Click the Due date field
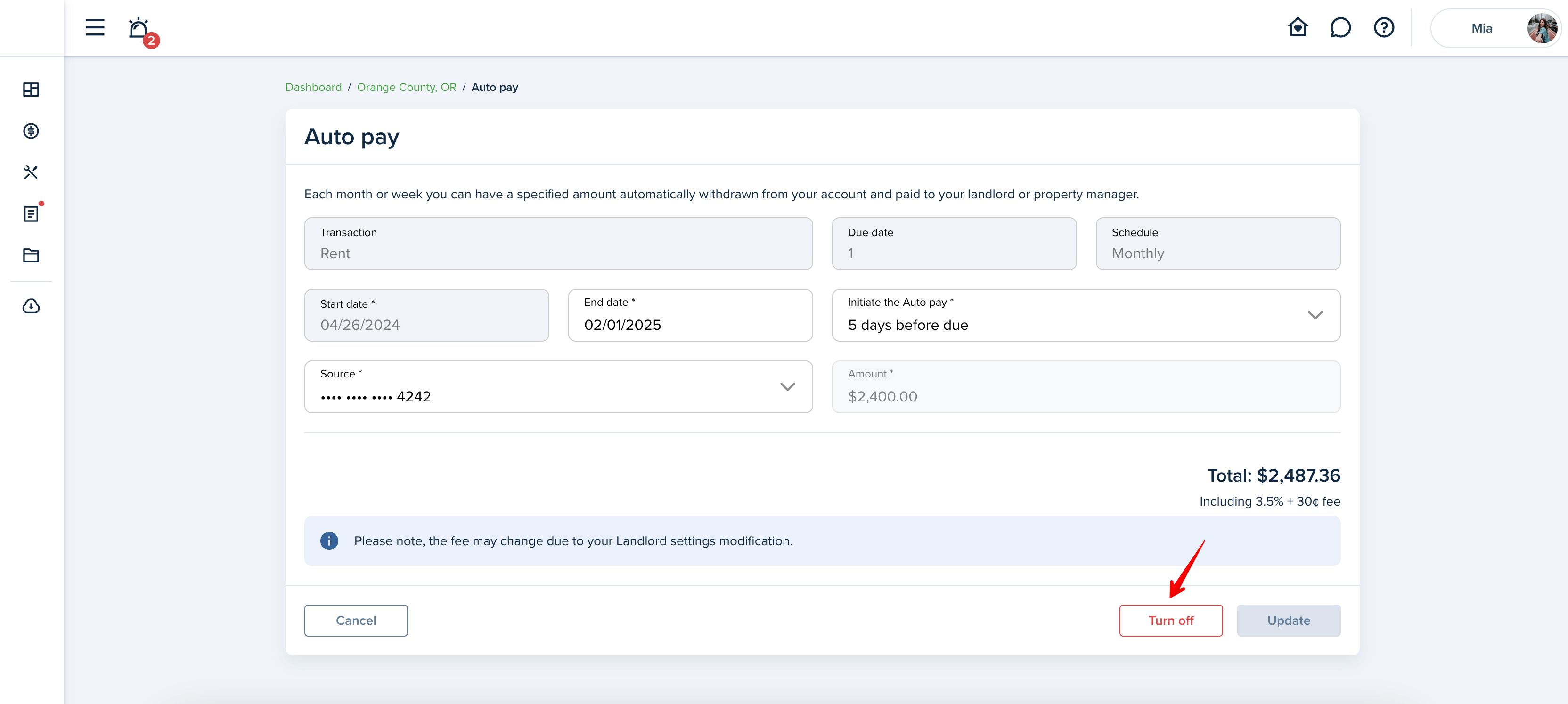The width and height of the screenshot is (1568, 704). pos(954,244)
